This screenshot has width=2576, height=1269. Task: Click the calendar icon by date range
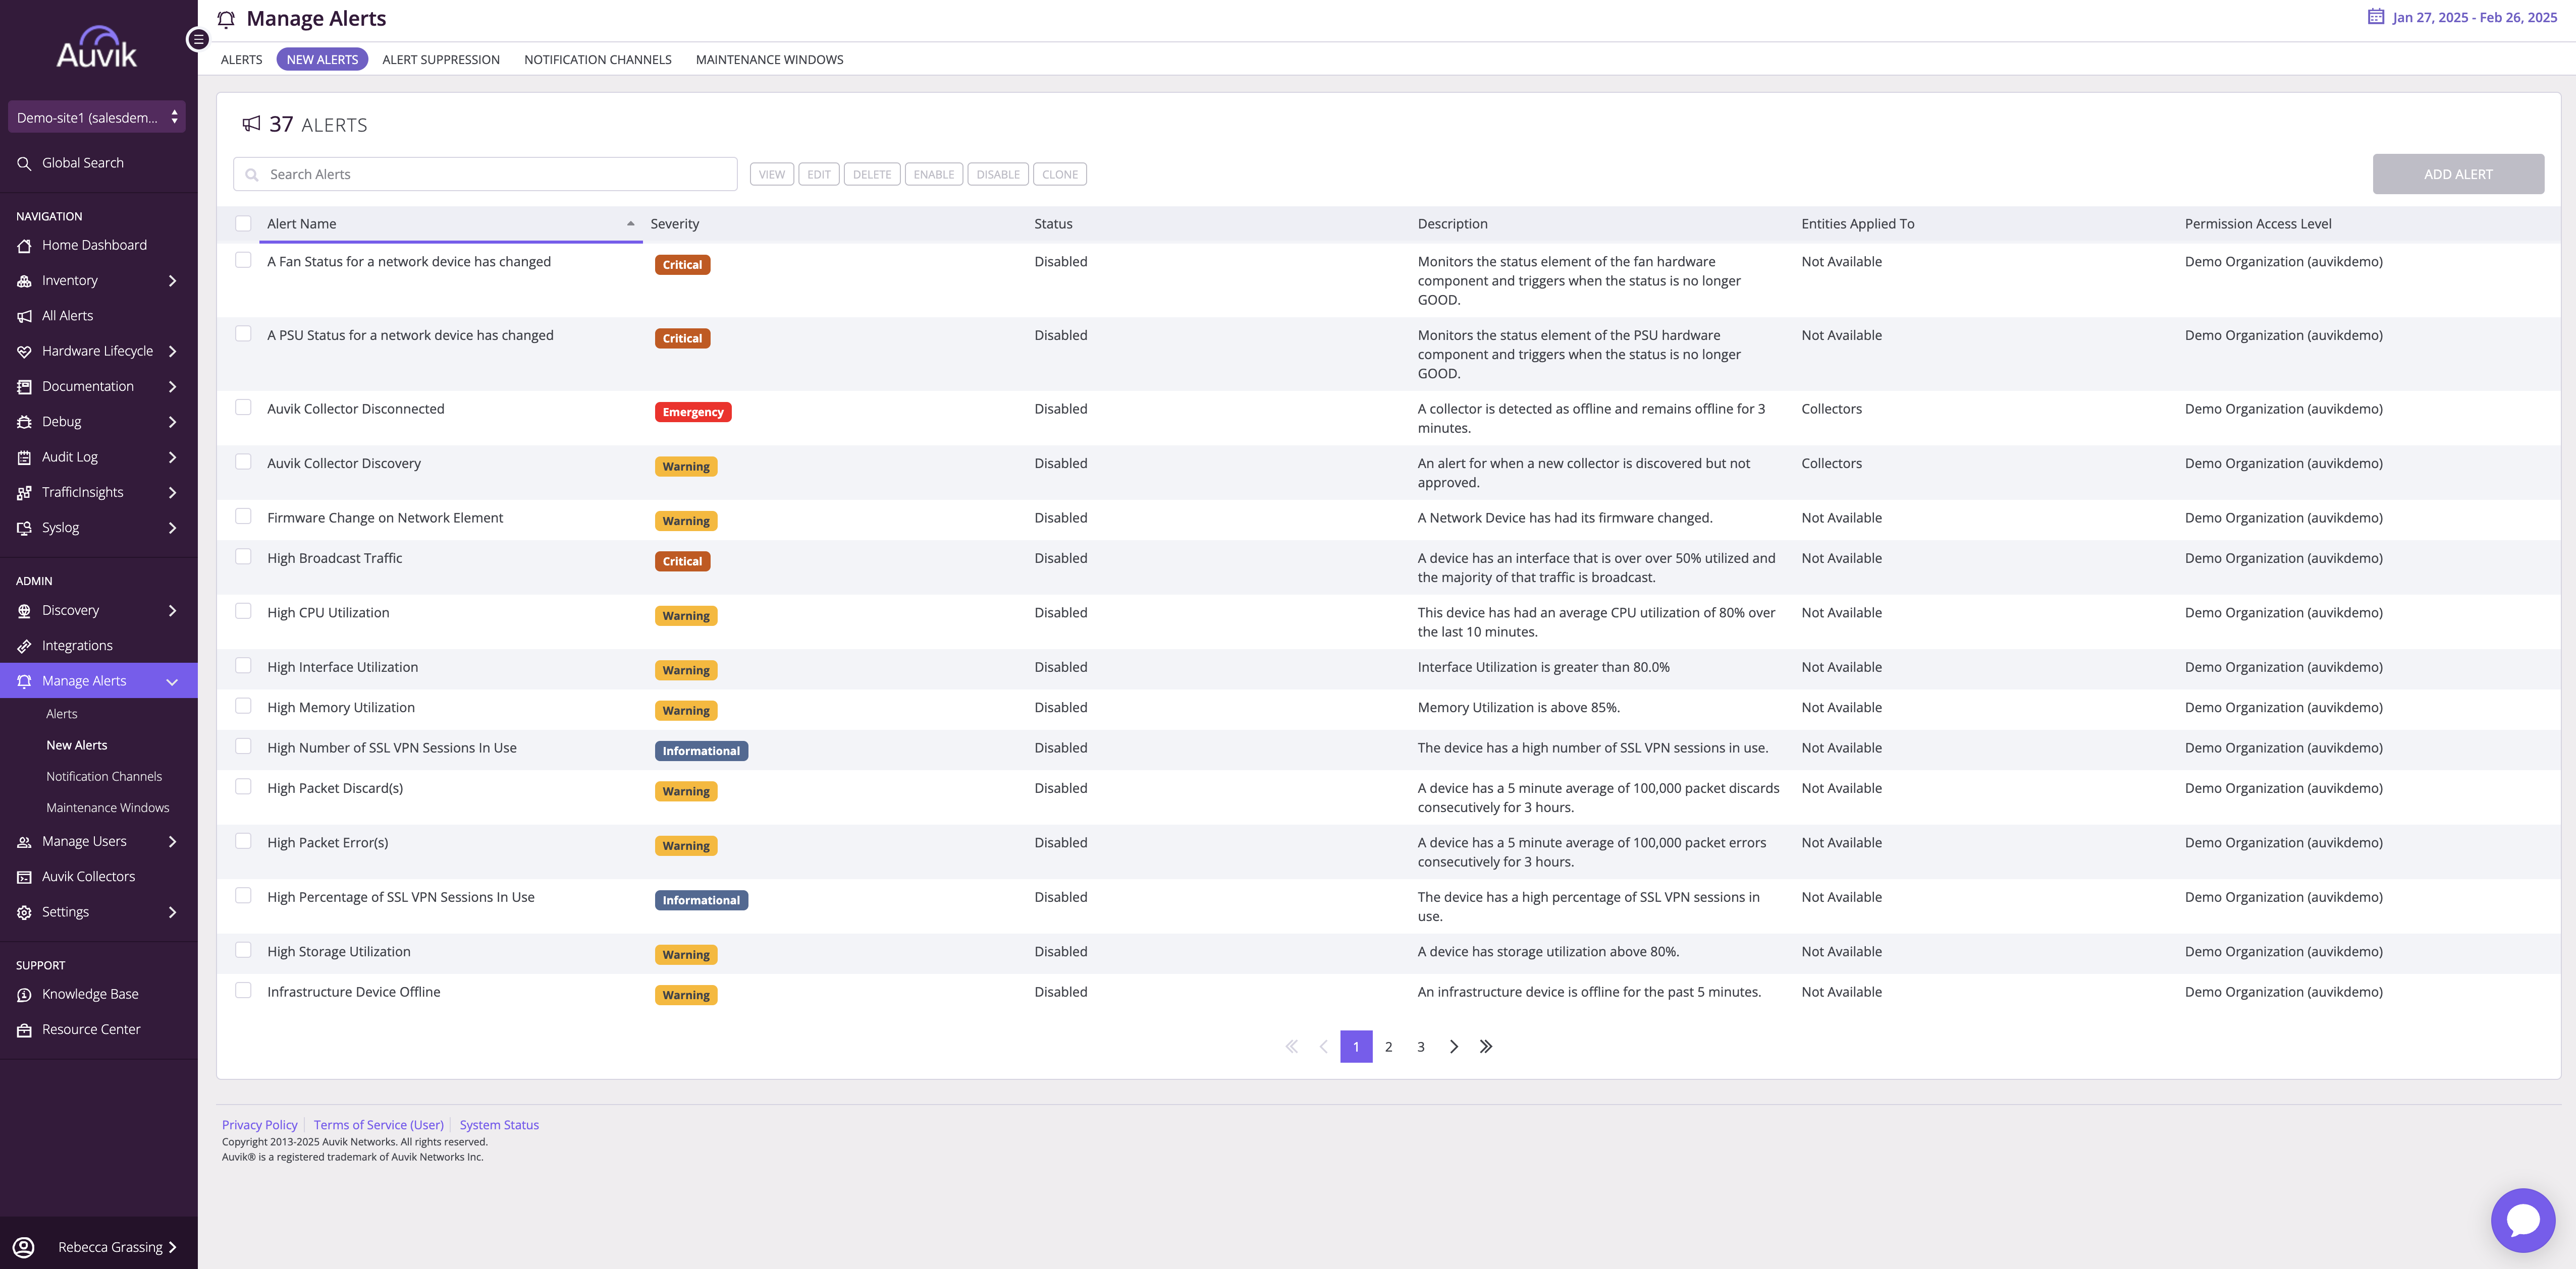2375,17
